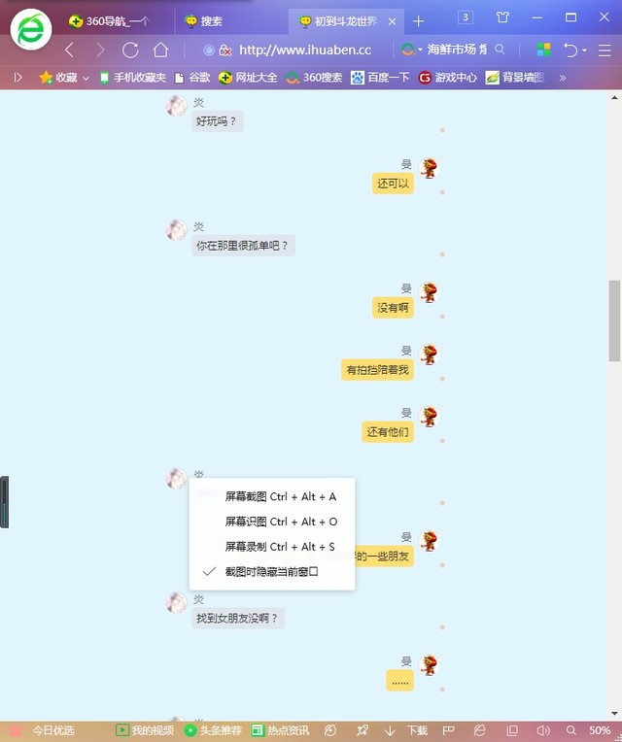
Task: Click the refresh page icon
Action: coord(130,50)
